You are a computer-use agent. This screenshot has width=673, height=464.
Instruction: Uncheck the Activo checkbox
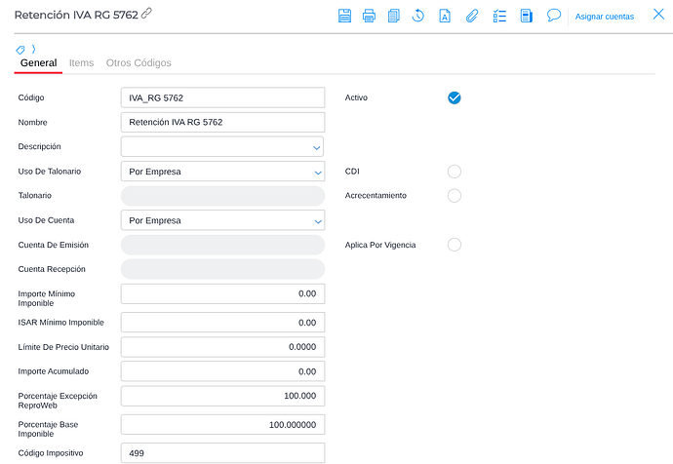[454, 97]
